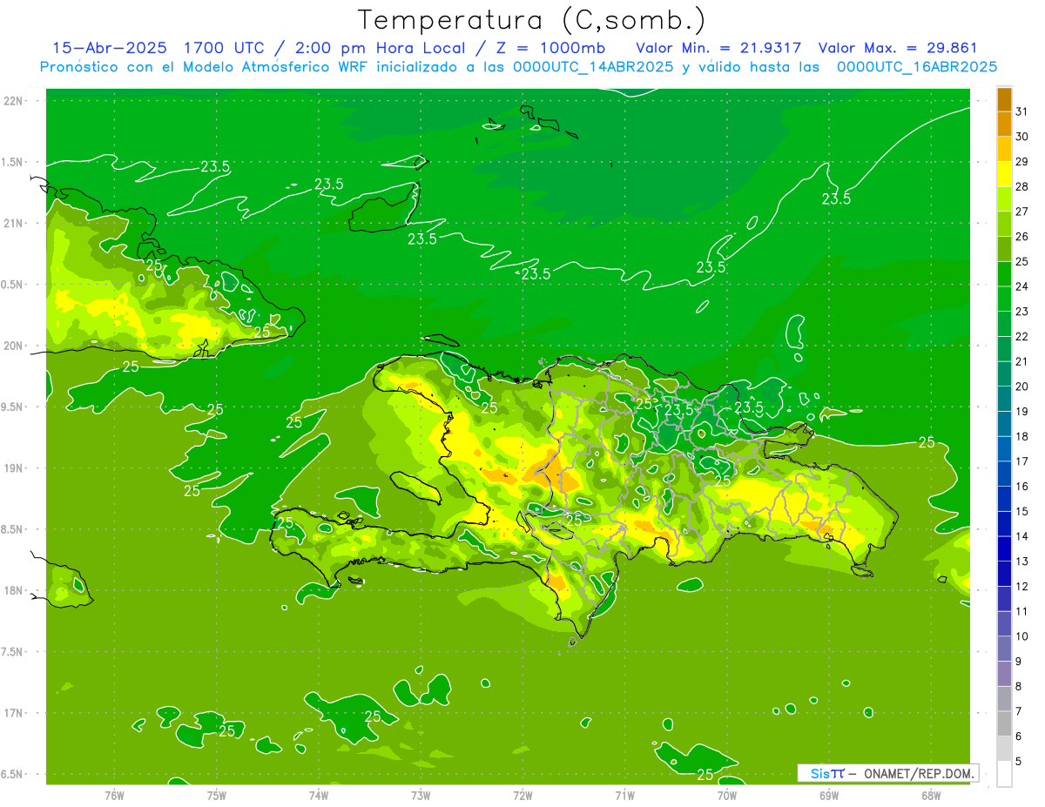Click the '69W' longitude label
The image size is (1045, 807).
pos(829,796)
